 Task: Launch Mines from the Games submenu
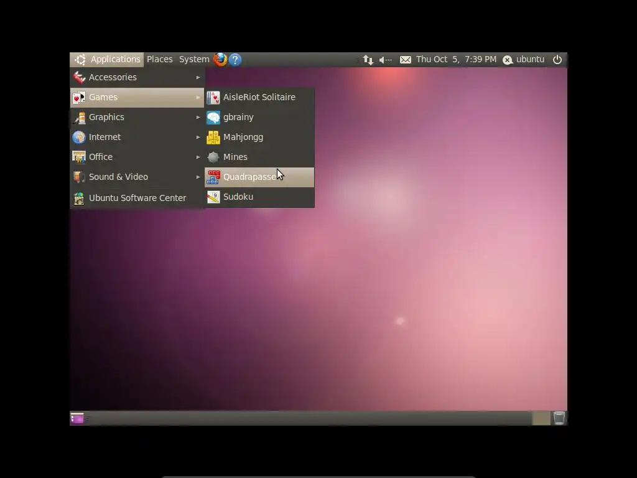click(259, 157)
